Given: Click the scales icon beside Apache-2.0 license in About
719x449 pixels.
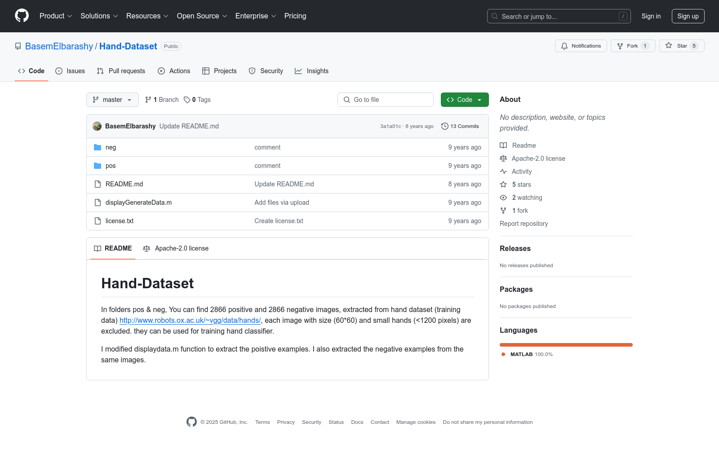Looking at the screenshot, I should (503, 158).
